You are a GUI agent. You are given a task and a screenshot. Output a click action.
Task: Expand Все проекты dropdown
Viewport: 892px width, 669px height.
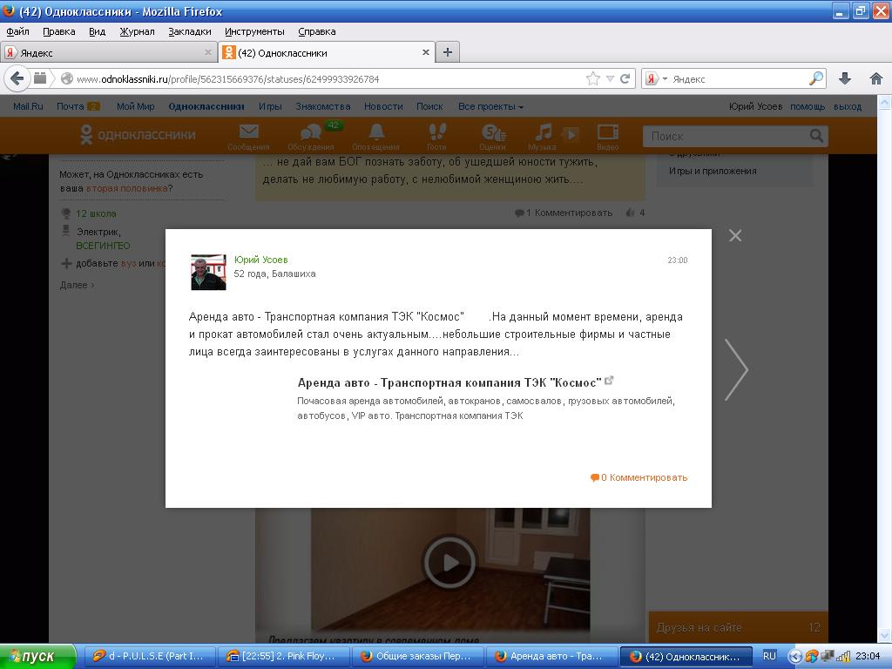(x=490, y=106)
